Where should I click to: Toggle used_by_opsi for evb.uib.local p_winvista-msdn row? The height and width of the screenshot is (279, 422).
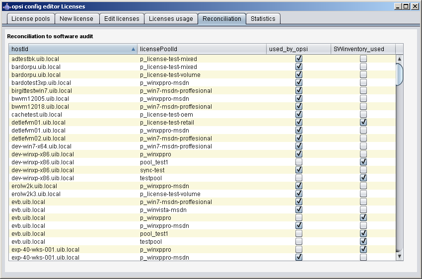tap(299, 209)
